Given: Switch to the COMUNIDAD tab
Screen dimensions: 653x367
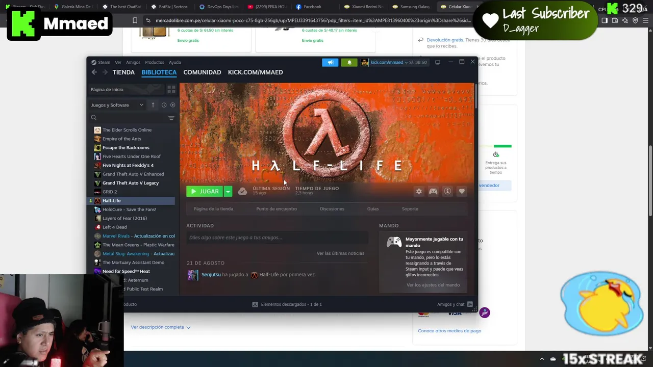Looking at the screenshot, I should [202, 72].
